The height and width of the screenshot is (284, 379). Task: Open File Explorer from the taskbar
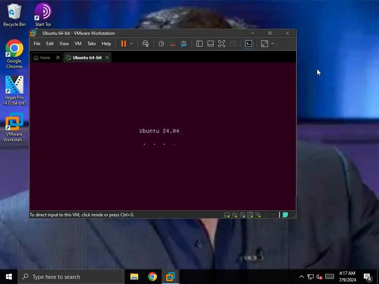134,277
